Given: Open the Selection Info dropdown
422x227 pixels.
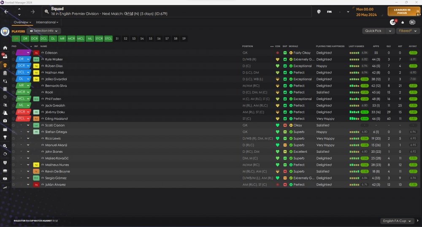Looking at the screenshot, I should pyautogui.click(x=43, y=31).
